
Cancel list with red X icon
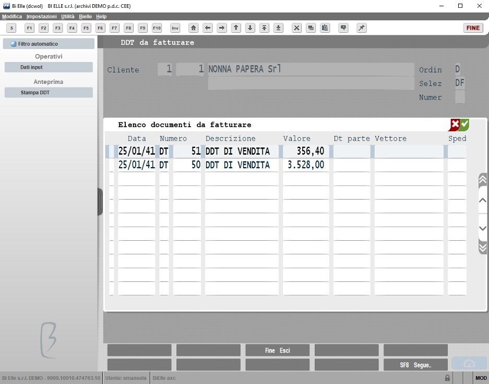pyautogui.click(x=455, y=125)
